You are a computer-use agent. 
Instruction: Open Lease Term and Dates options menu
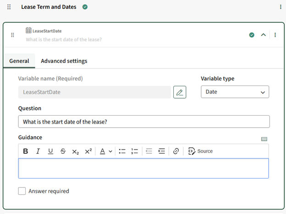tap(280, 7)
